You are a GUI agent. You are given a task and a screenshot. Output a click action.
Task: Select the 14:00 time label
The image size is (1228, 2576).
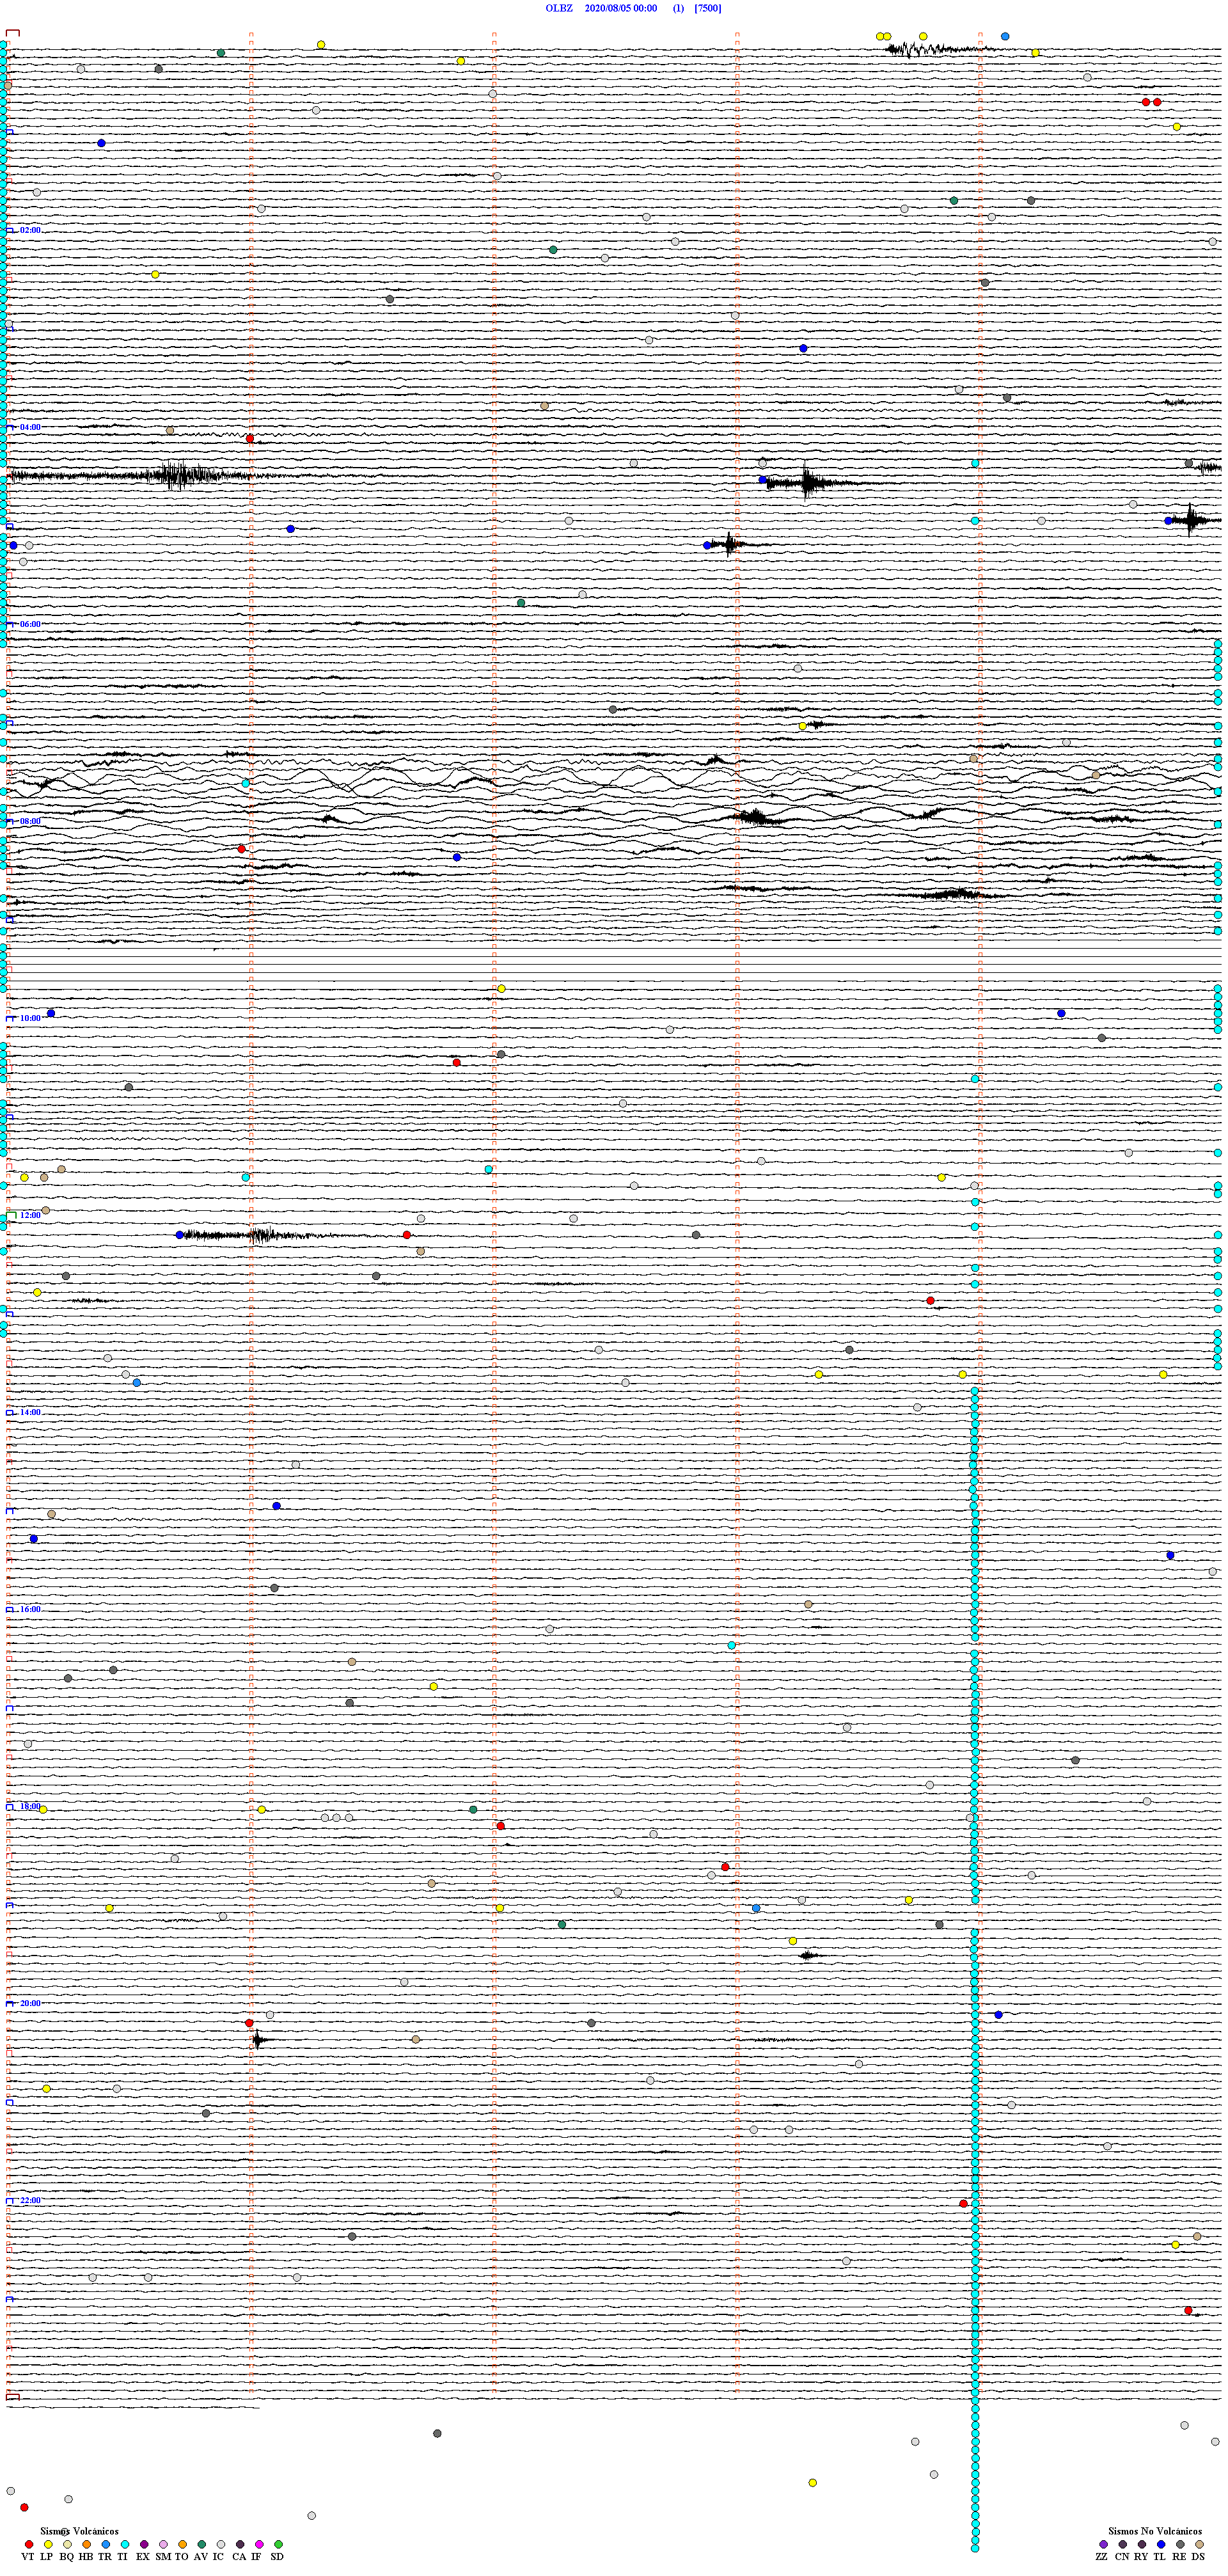point(30,1412)
